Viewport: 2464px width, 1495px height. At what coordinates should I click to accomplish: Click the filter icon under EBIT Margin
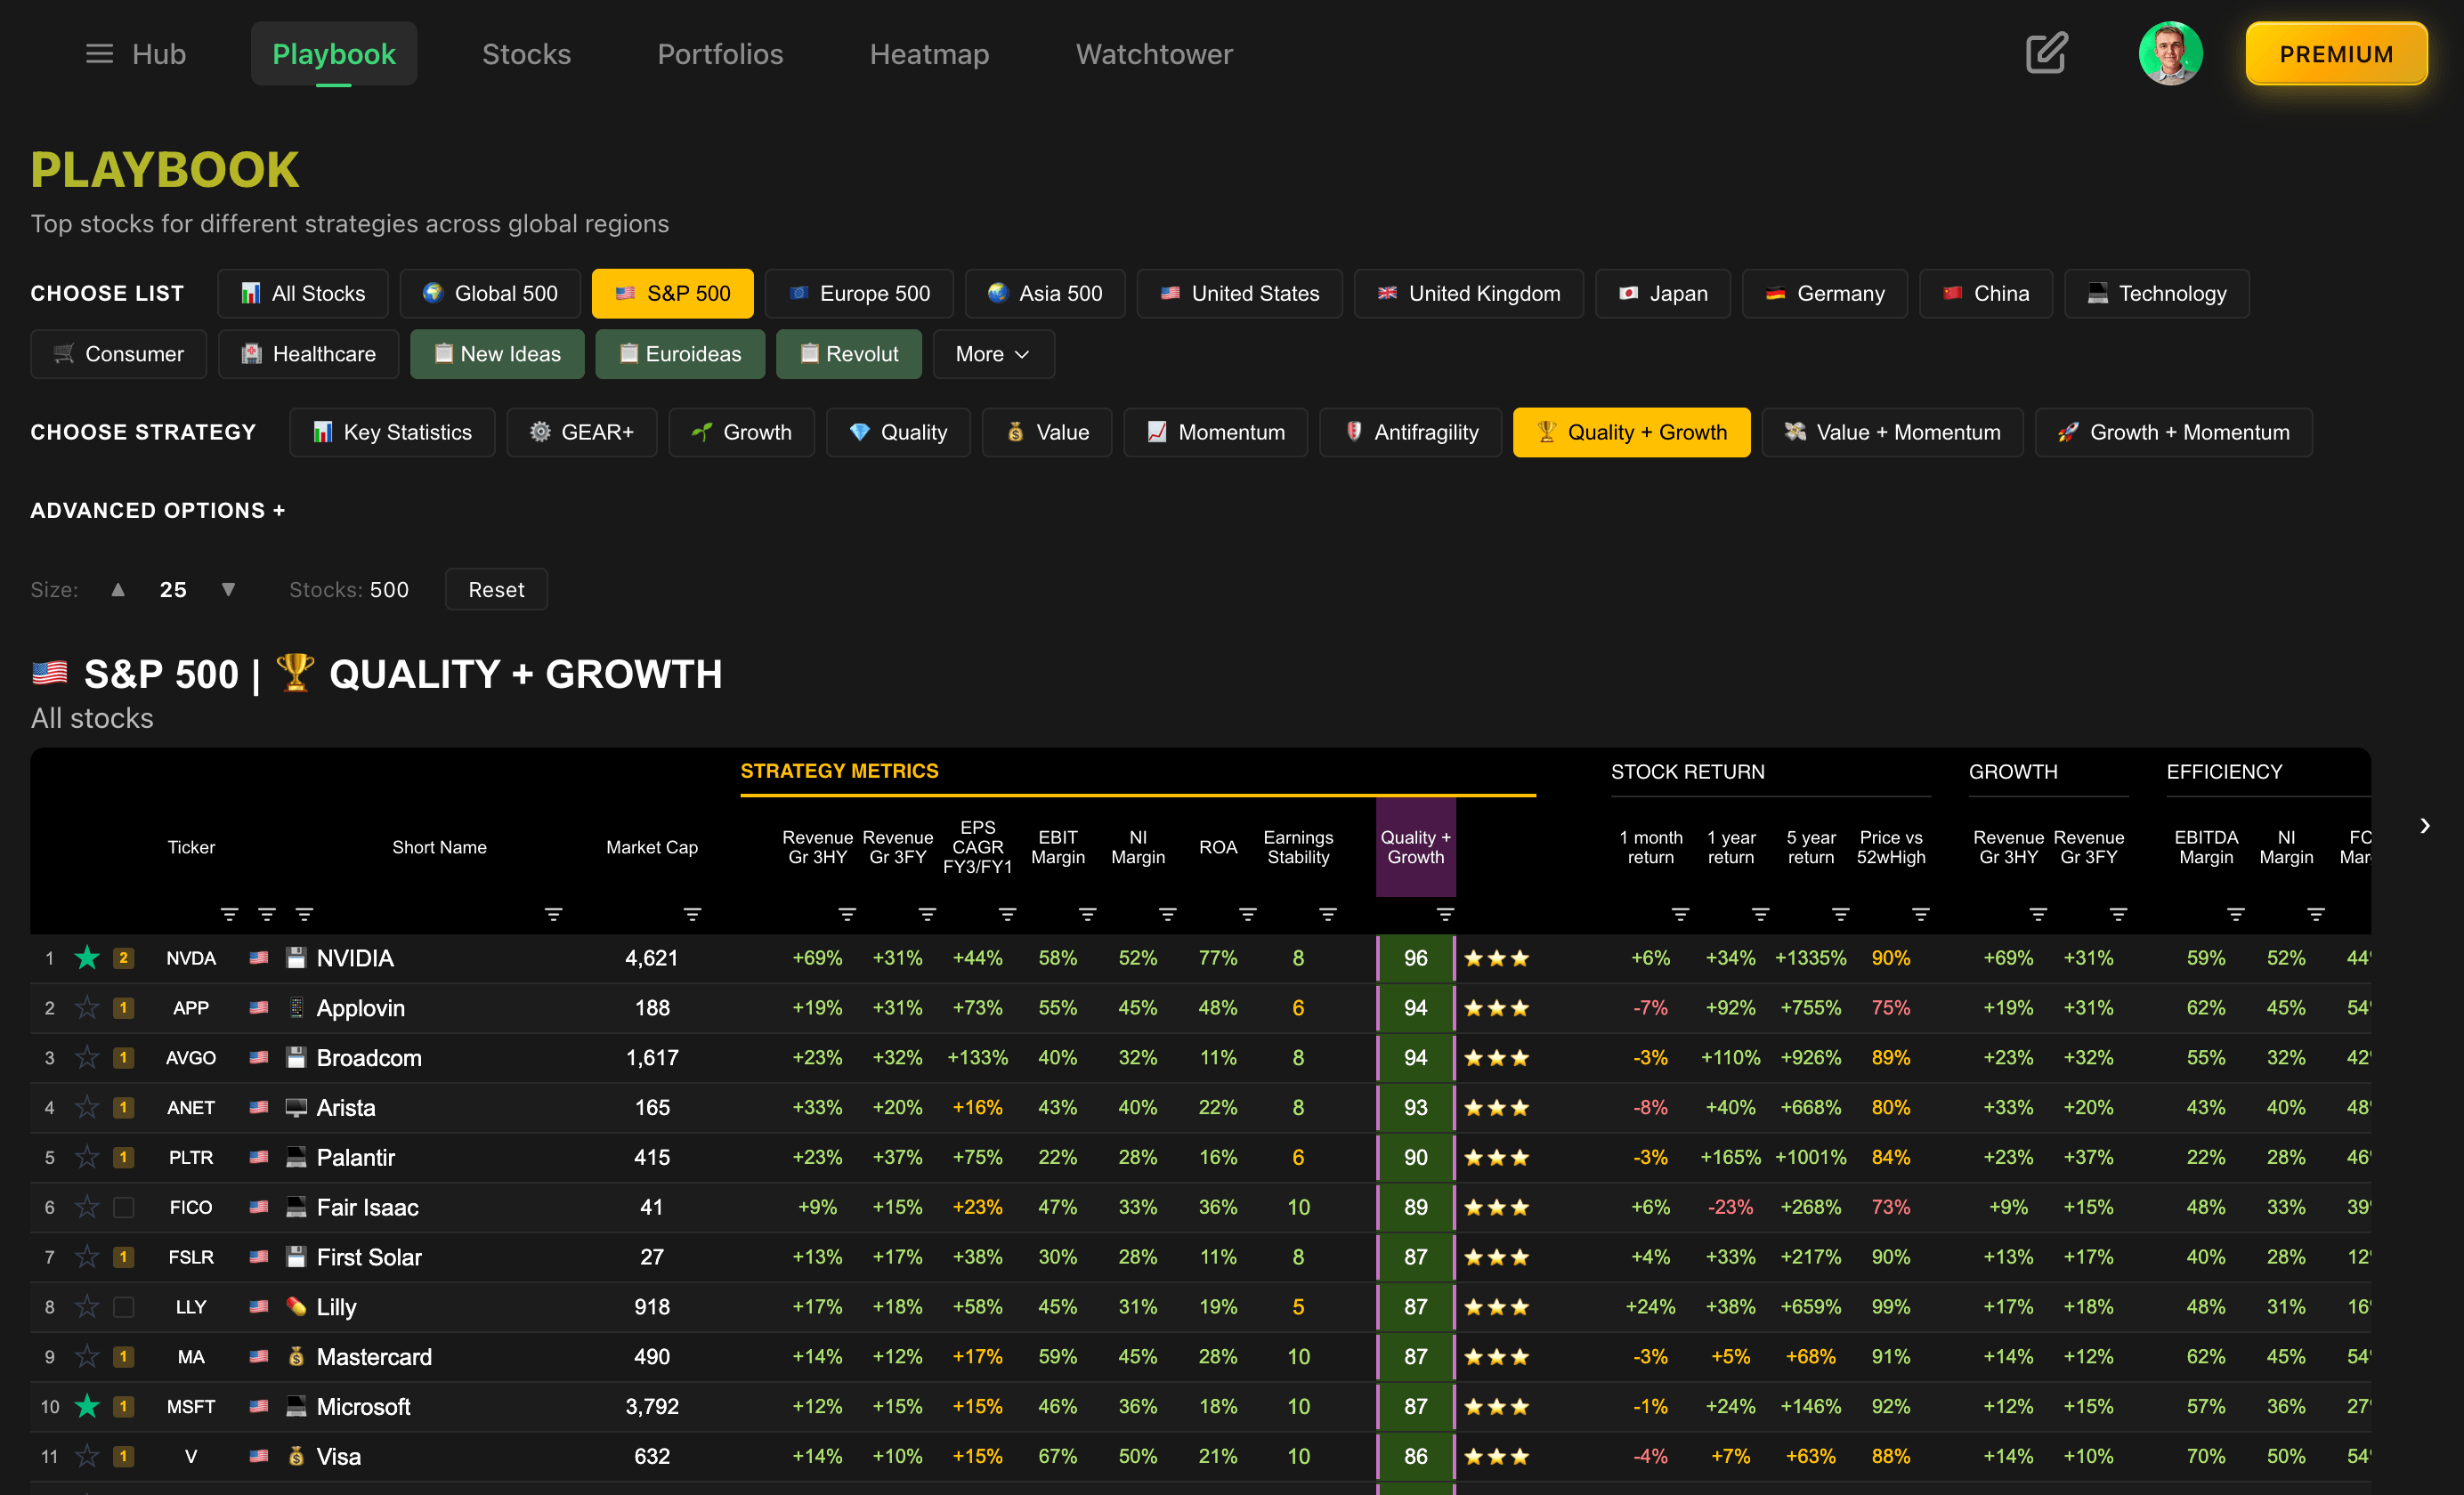point(1087,912)
